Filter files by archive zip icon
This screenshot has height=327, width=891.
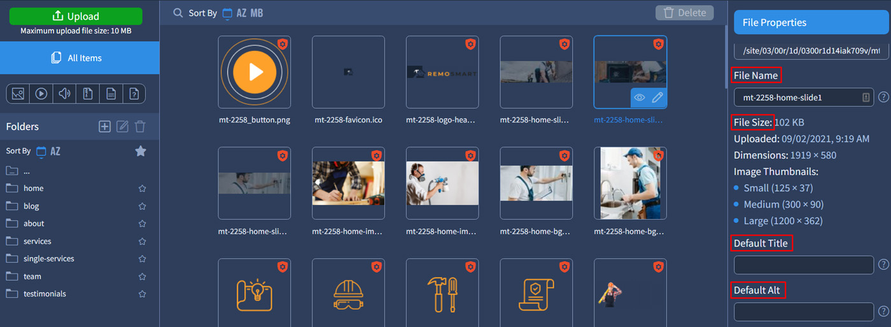click(x=88, y=94)
